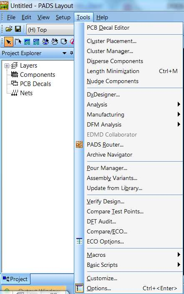The image size is (184, 294).
Task: Expand the Analysis submenu
Action: coord(134,104)
